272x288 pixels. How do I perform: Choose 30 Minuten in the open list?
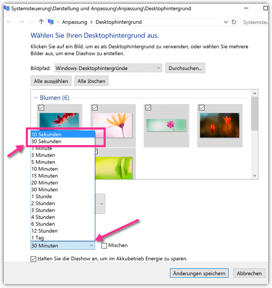point(63,189)
